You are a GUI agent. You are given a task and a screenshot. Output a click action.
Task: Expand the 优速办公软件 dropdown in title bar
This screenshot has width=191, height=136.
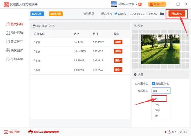136,4
